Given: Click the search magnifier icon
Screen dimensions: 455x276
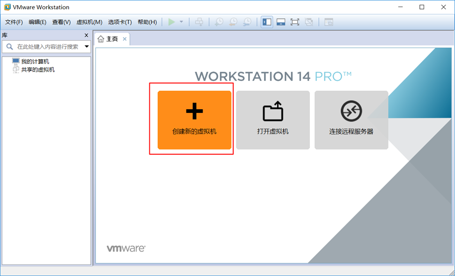Looking at the screenshot, I should click(9, 47).
